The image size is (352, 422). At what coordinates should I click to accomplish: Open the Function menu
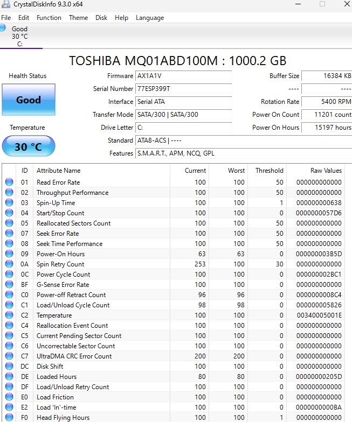pos(49,18)
